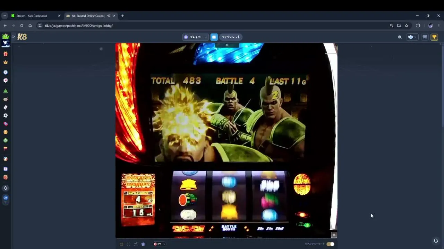
Task: Click the K8 logo in the header
Action: 22,37
